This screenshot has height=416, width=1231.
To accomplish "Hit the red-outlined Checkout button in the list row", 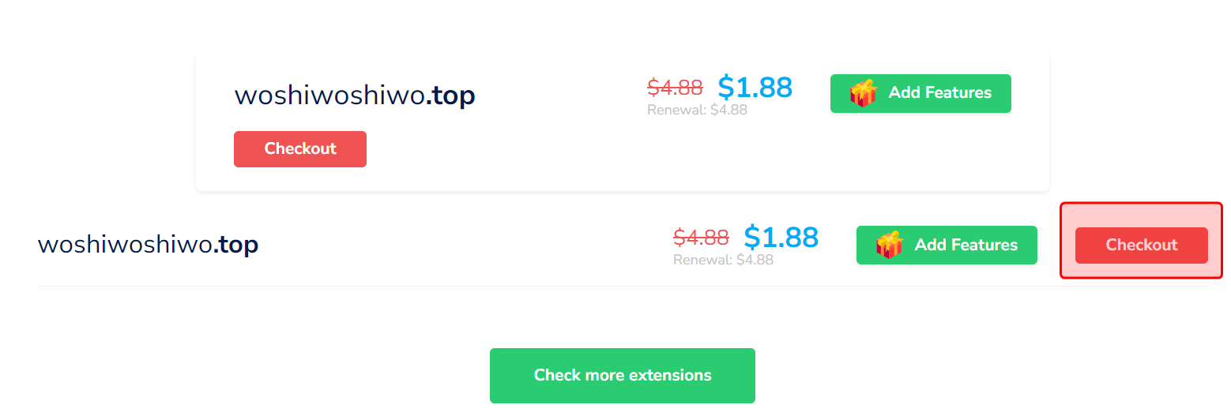I will tap(1141, 245).
